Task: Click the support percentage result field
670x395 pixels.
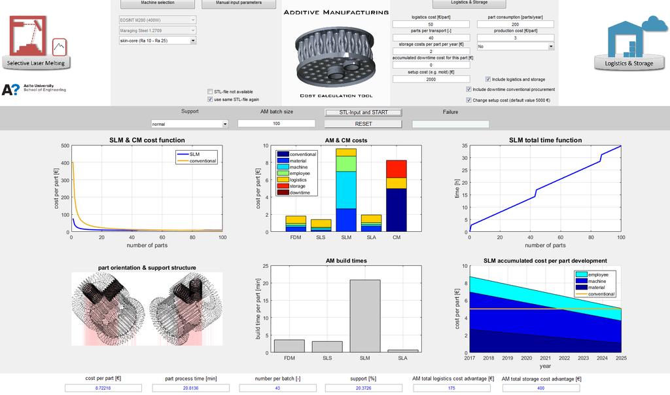Action: tap(363, 388)
